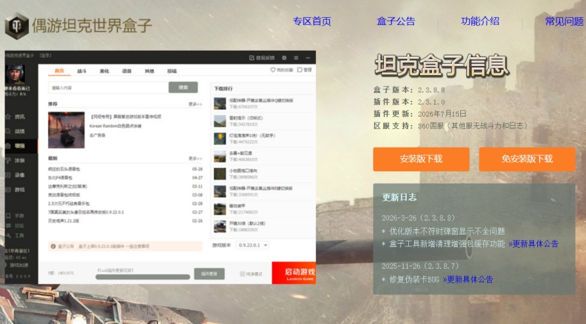The height and width of the screenshot is (324, 586).
Task: Click thumbnail of 灯泡滴滴声10秒 item
Action: (220, 138)
